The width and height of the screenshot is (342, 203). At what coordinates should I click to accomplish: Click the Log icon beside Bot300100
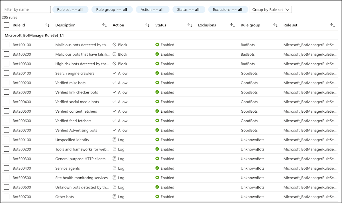point(115,140)
